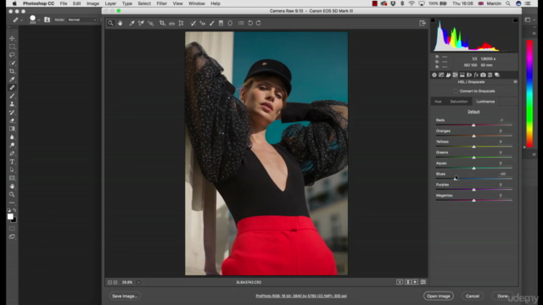Open brush Mode Normal dropdown
The image size is (543, 305).
pyautogui.click(x=82, y=19)
